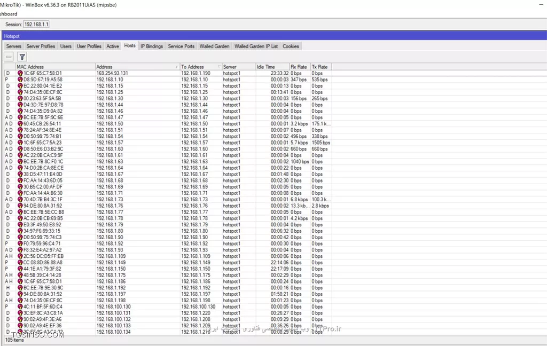Click host icon for MAC 1C:6F:65:C7:58:D1 at 169.254.93.131

pyautogui.click(x=20, y=73)
